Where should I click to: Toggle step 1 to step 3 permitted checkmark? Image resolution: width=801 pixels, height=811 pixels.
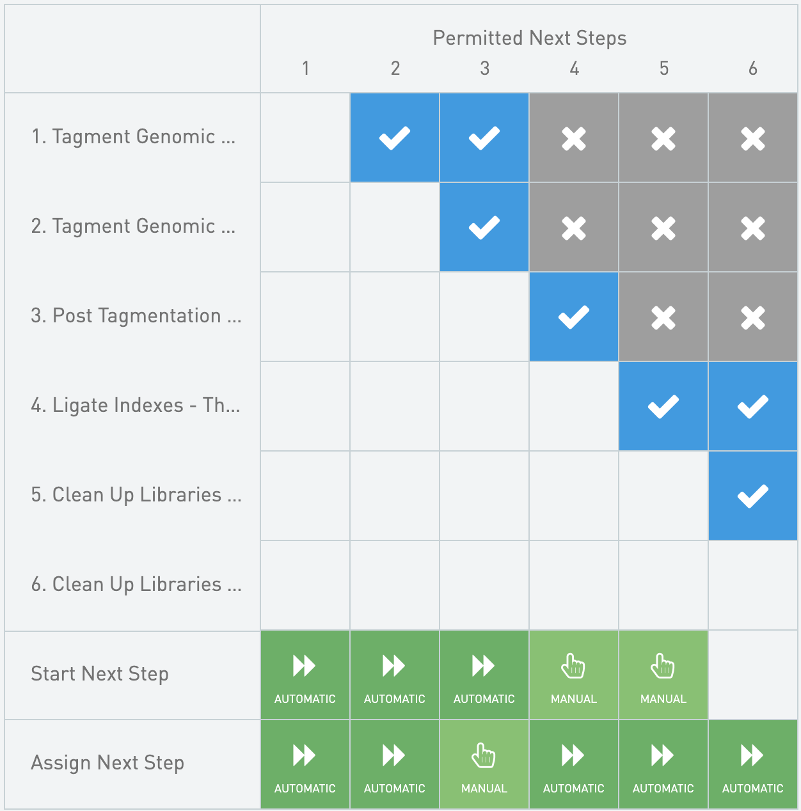pos(484,138)
